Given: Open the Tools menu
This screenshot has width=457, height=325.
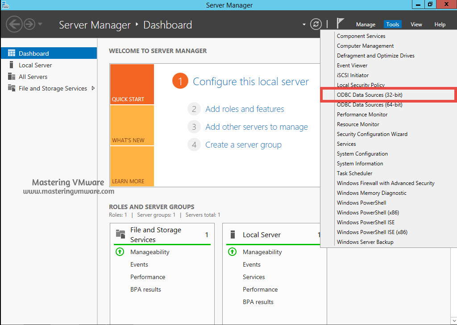Looking at the screenshot, I should coord(393,25).
